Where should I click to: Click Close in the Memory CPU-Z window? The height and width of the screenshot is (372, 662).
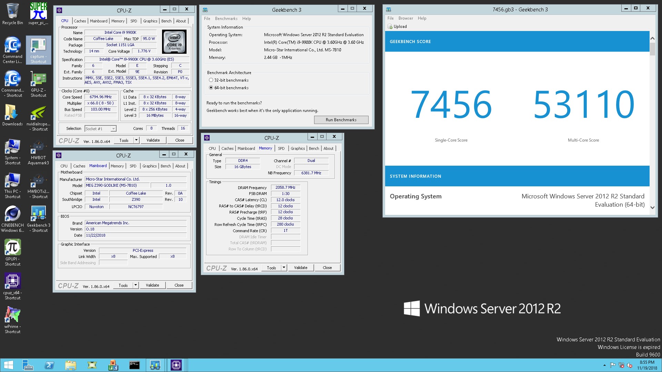(x=327, y=268)
